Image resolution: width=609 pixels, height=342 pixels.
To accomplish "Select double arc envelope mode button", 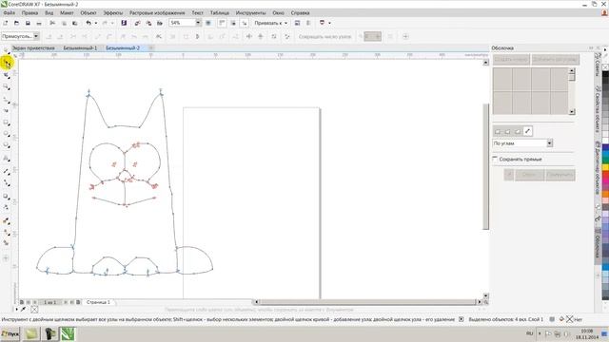I will point(518,131).
